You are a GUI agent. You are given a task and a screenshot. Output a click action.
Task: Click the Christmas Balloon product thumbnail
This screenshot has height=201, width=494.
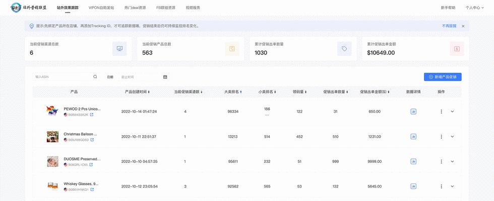(x=52, y=137)
